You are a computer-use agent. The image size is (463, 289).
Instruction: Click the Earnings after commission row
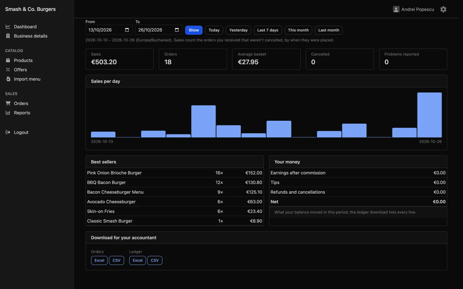358,173
